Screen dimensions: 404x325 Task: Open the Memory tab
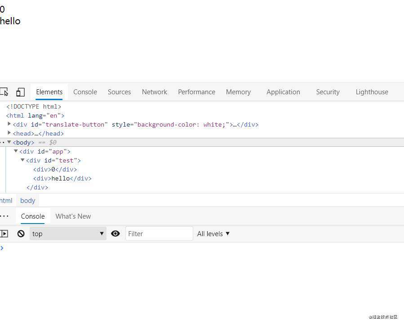click(238, 92)
